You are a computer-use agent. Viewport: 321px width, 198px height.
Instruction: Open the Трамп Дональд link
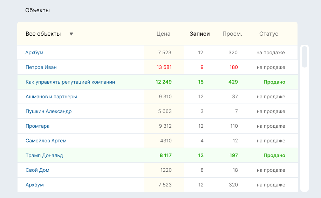tap(44, 156)
